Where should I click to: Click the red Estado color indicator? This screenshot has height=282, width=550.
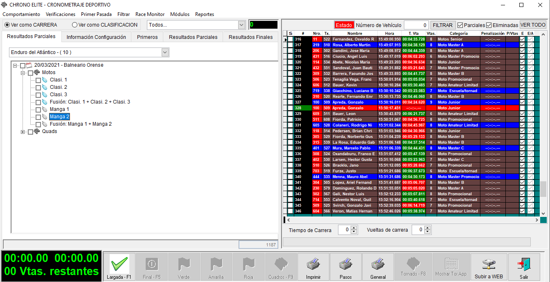pyautogui.click(x=344, y=25)
